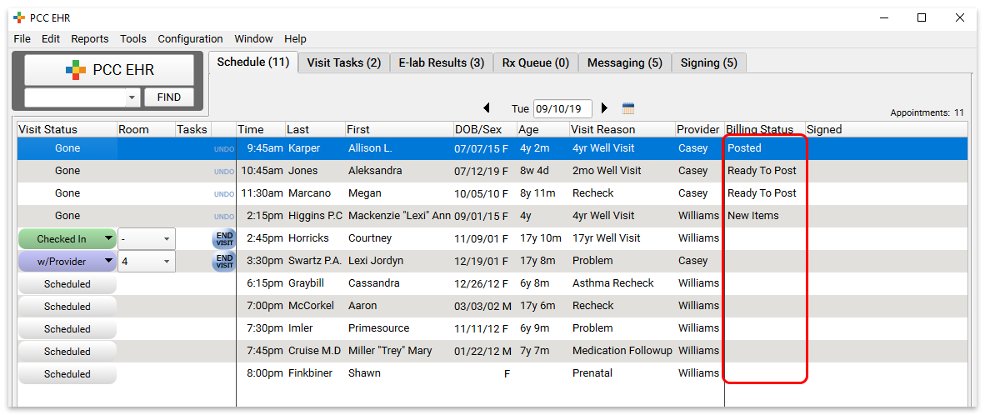Click Scheduled status button for Cruise M.D
Image resolution: width=985 pixels, height=415 pixels.
pos(67,352)
